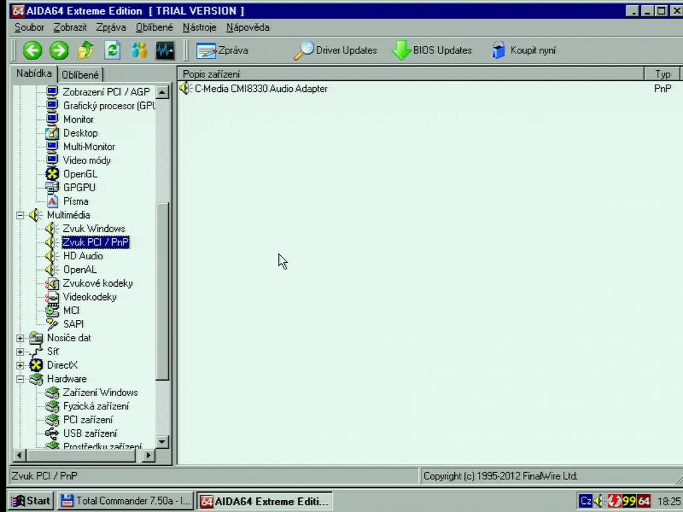683x512 pixels.
Task: Select Zařízení Windows tree item
Action: (x=100, y=393)
